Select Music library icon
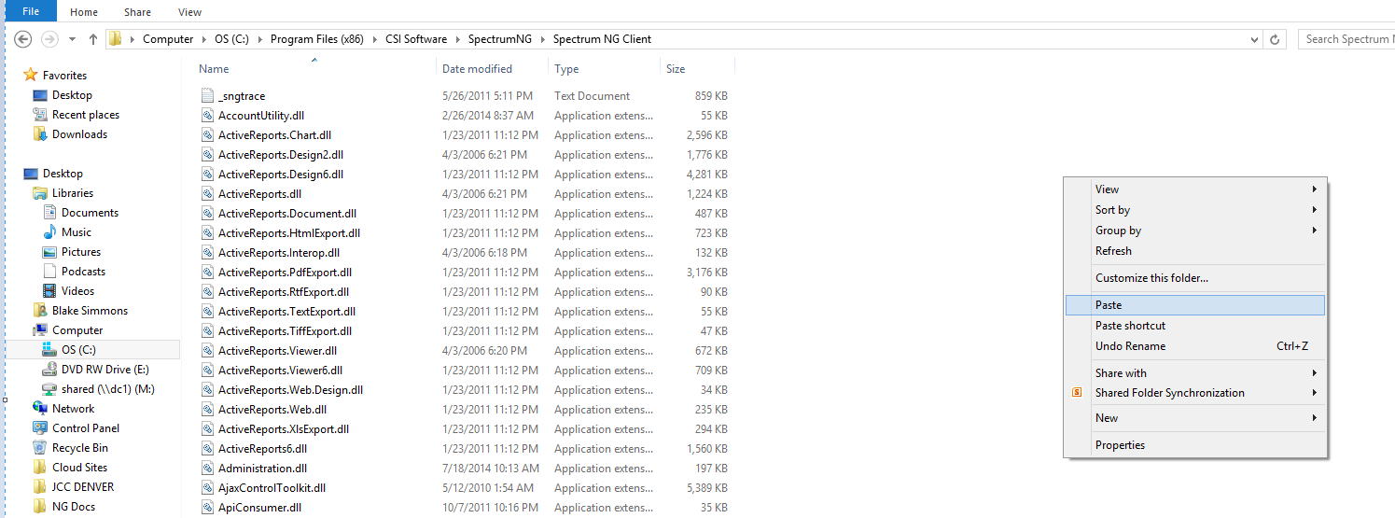Viewport: 1395px width, 518px height. [49, 232]
